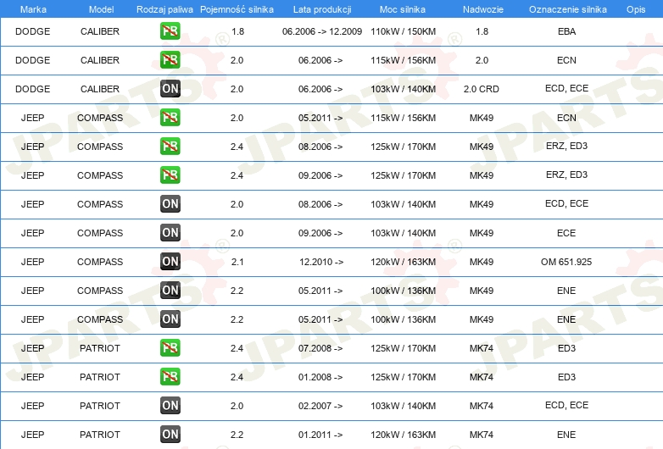663x449 pixels.
Task: Click the Rodzaj paliwa column header
Action: tap(164, 8)
